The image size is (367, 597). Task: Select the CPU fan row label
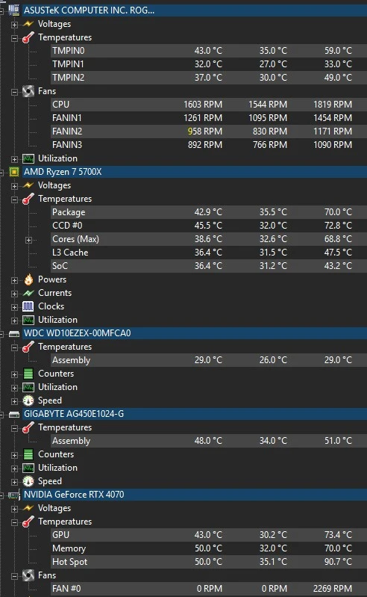coord(60,105)
